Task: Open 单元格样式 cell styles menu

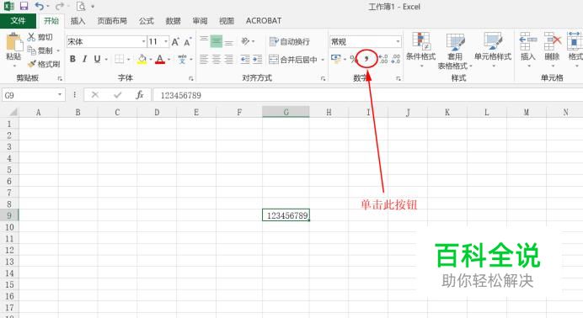Action: coord(493,50)
